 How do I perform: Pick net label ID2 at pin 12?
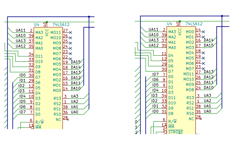click(21, 86)
